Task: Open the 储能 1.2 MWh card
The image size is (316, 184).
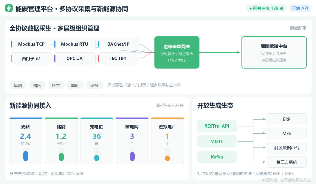Action: (x=61, y=141)
